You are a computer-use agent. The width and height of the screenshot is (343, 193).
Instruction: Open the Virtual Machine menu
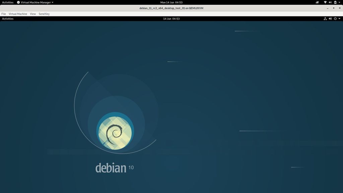[18, 14]
